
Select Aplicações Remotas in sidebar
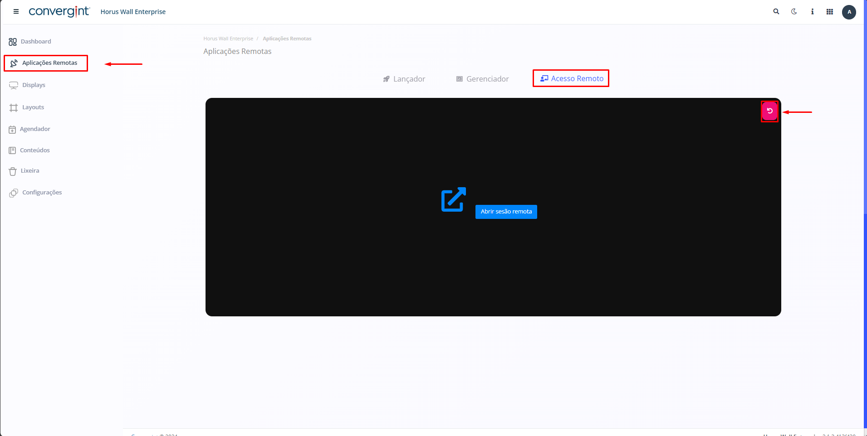(45, 63)
